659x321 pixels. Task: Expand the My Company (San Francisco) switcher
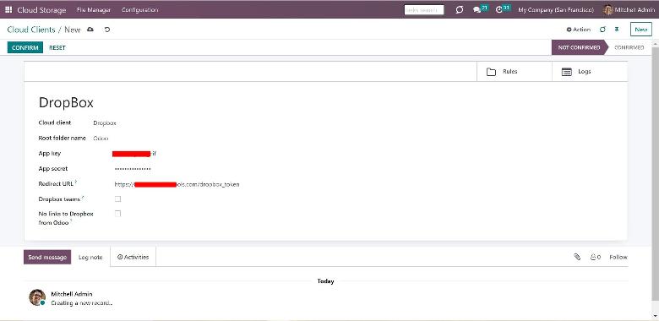point(556,9)
